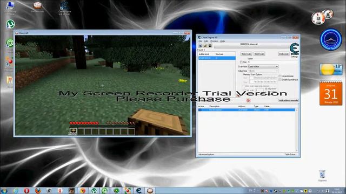Click the weather gadget showing 18°
Viewport: 346px width, 194px height.
point(331,70)
